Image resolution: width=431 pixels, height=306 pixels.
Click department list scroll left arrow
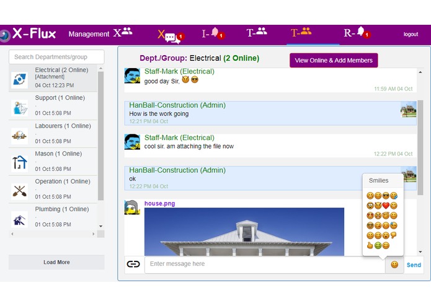(12, 234)
